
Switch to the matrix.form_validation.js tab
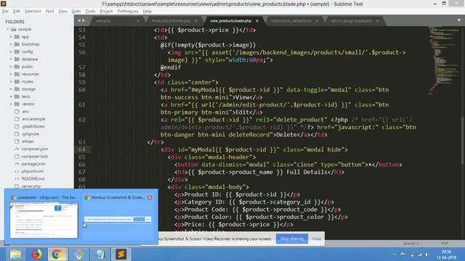coord(291,21)
